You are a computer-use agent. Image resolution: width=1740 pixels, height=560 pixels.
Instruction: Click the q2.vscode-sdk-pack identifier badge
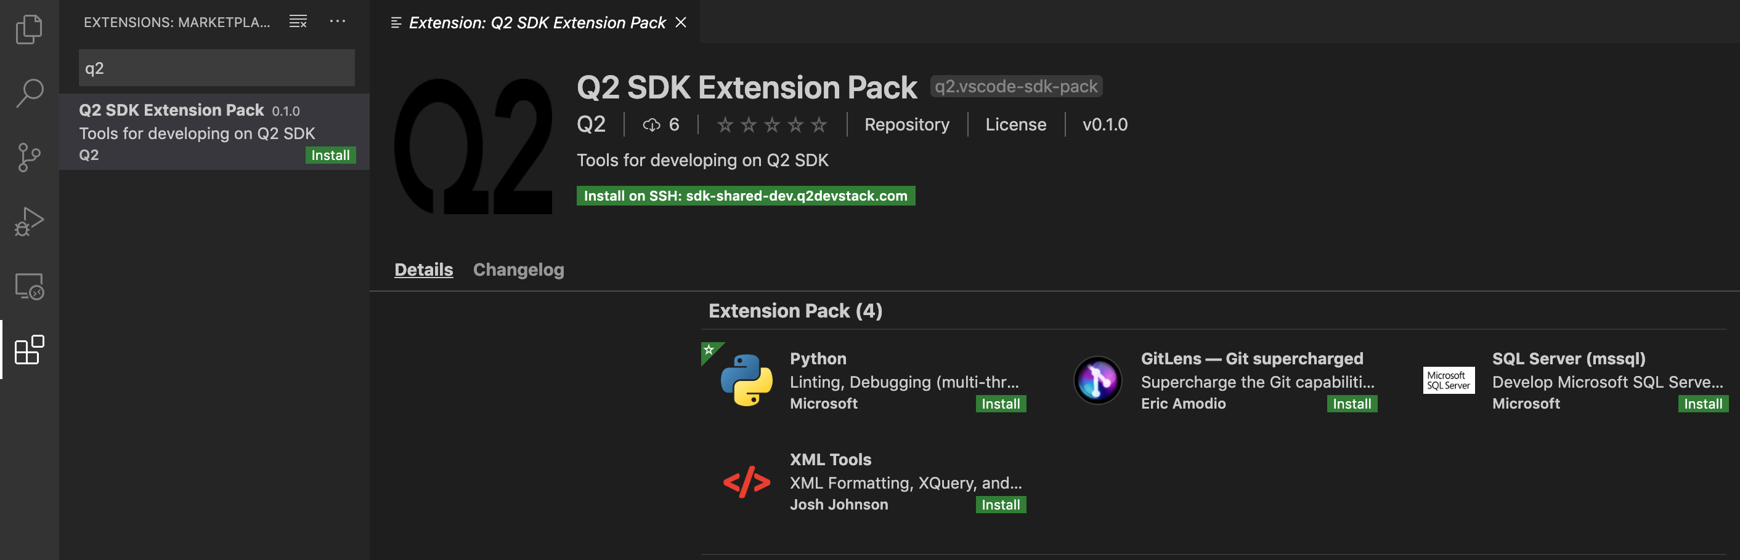coord(1016,86)
